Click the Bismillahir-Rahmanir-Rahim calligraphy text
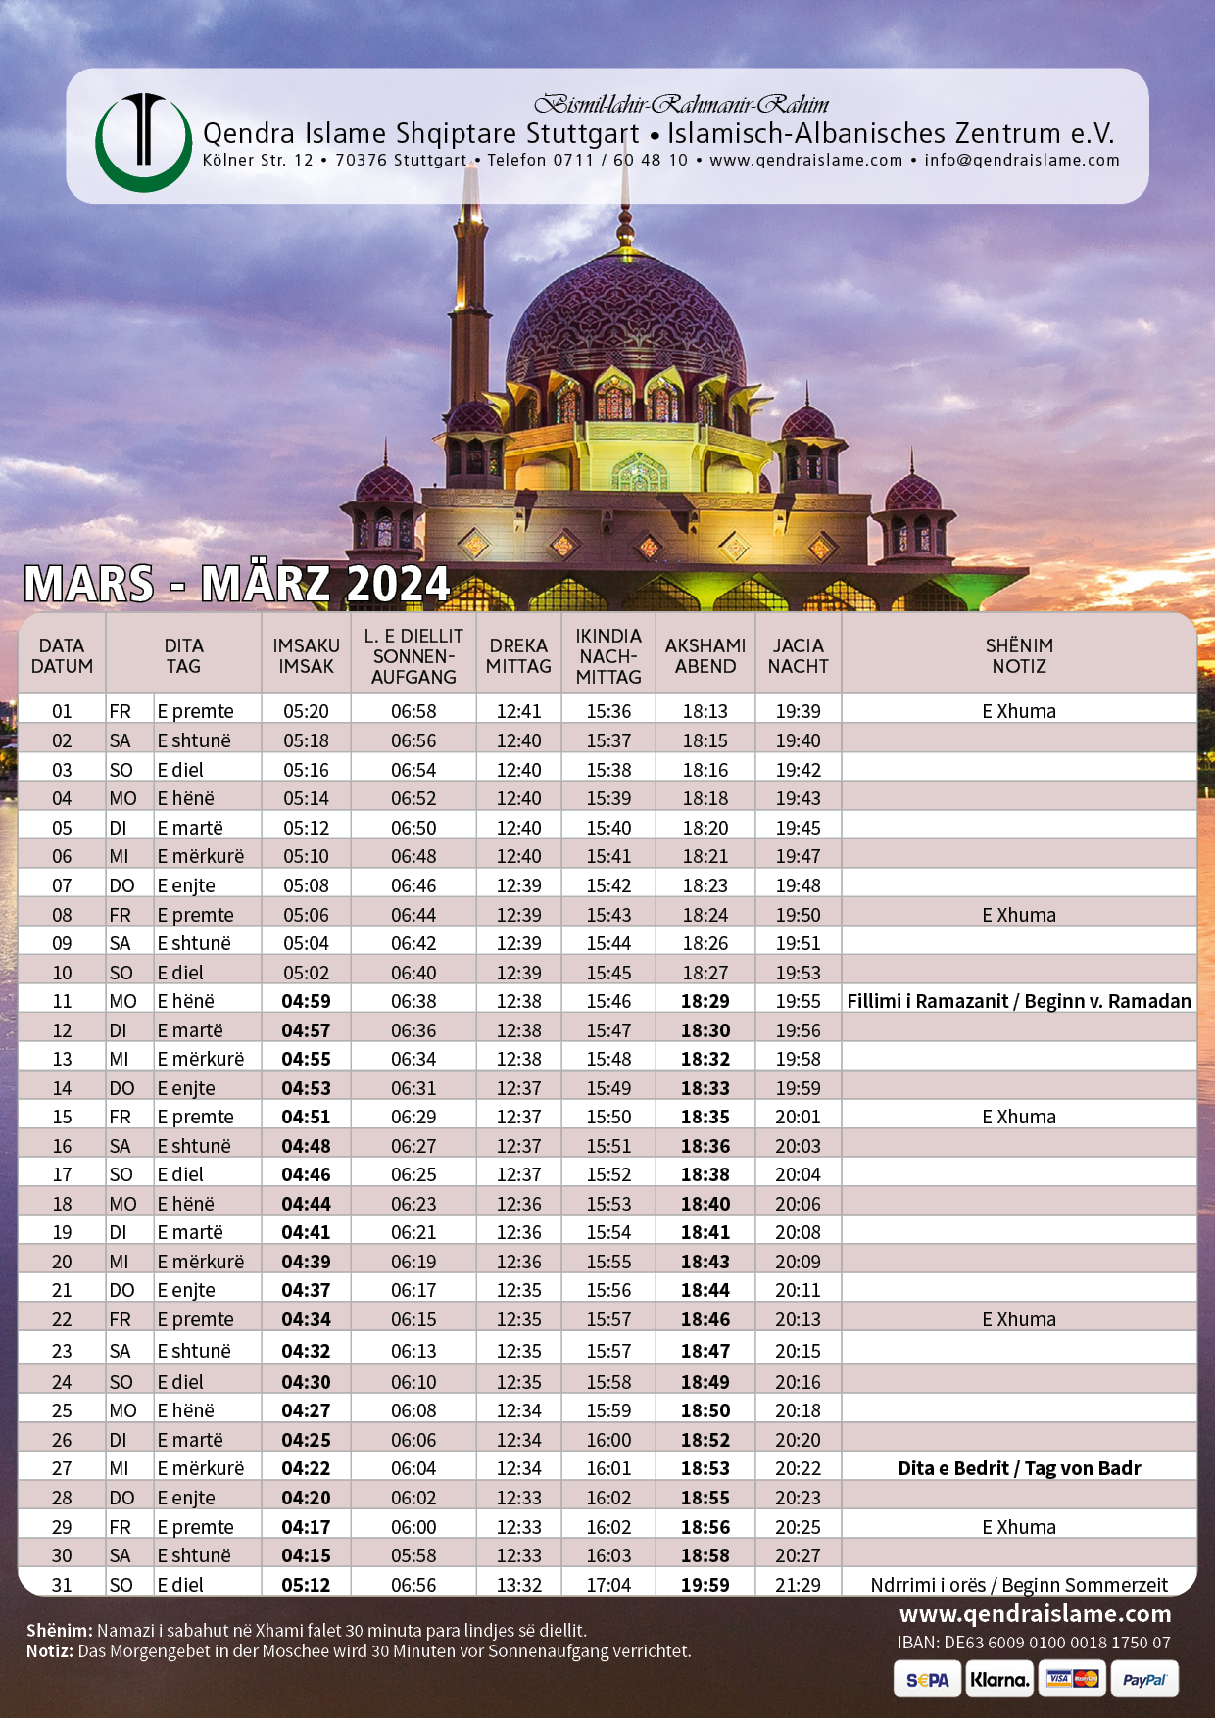 coord(681,104)
